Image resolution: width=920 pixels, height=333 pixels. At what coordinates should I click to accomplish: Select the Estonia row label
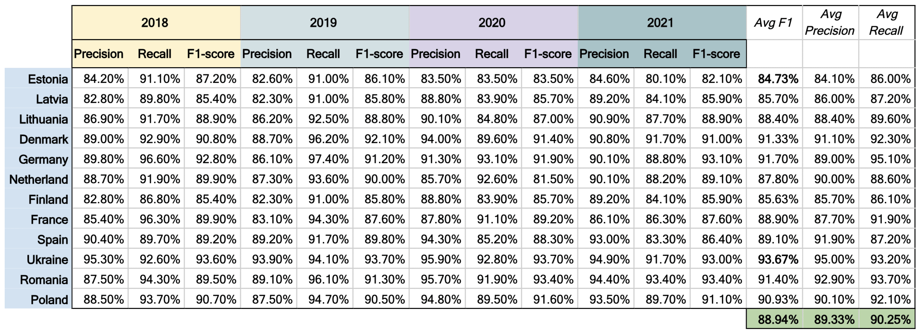pos(48,79)
